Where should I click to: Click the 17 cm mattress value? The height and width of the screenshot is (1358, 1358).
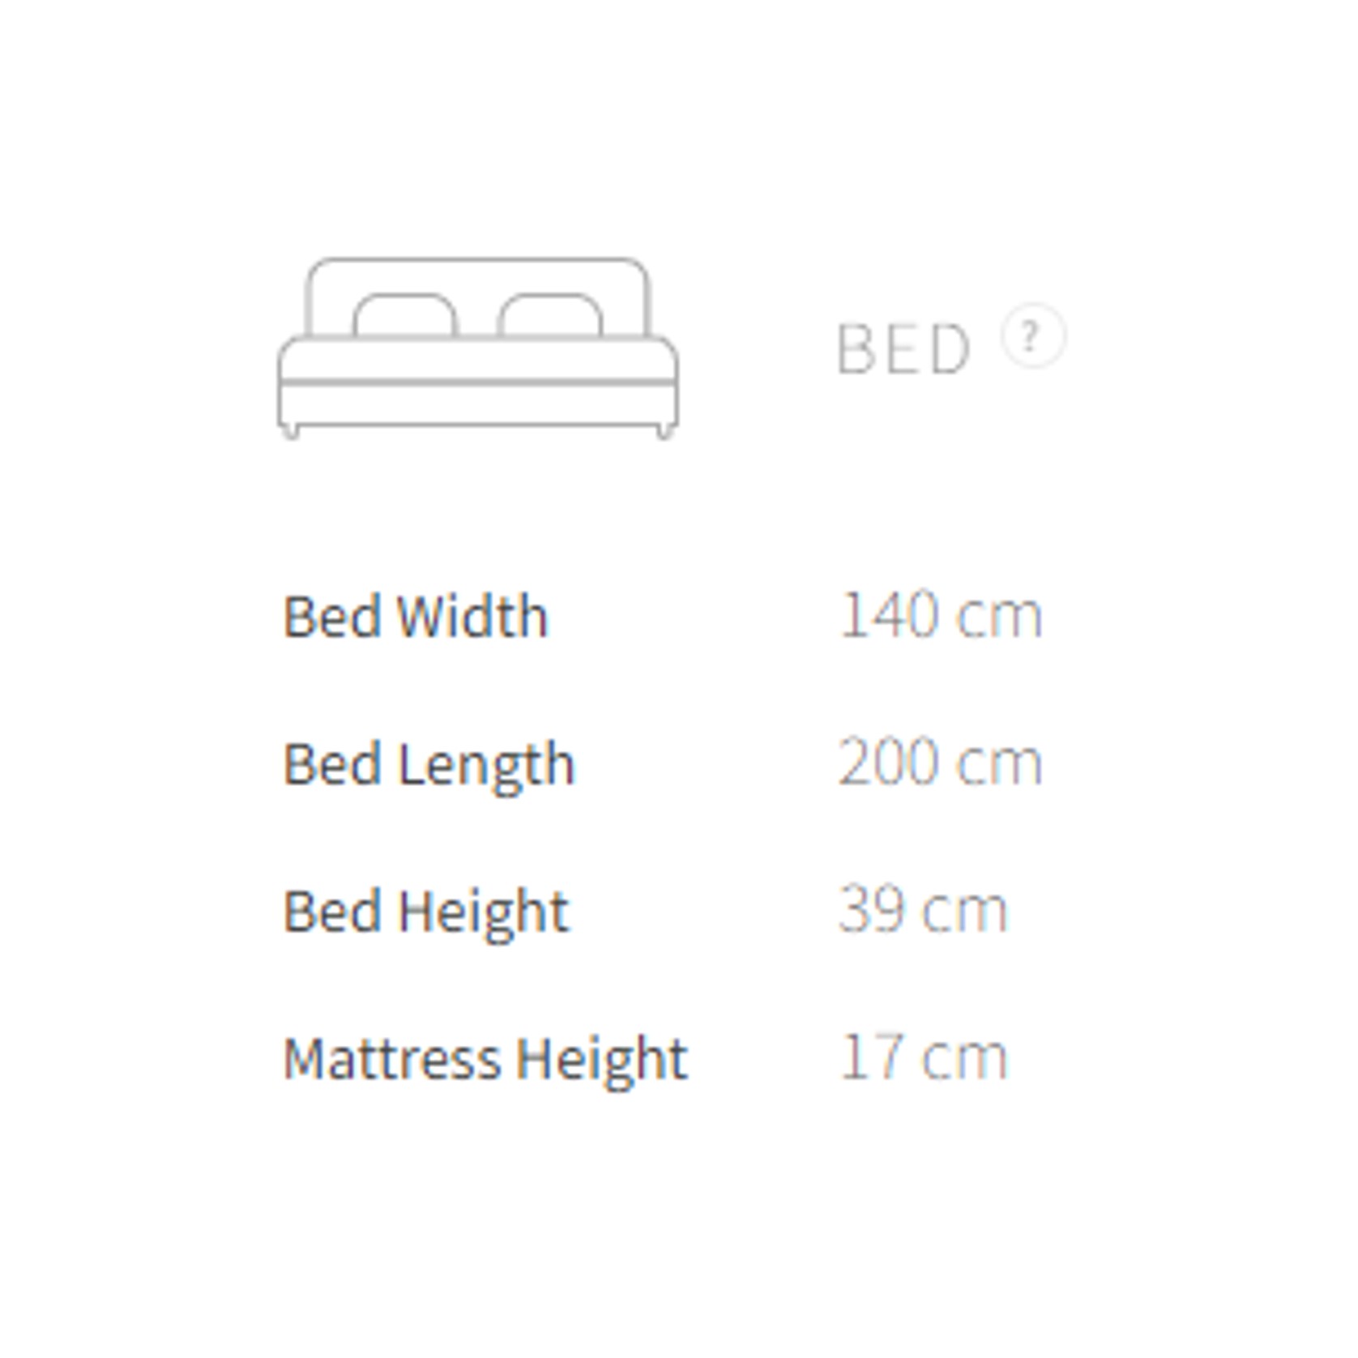[924, 1057]
